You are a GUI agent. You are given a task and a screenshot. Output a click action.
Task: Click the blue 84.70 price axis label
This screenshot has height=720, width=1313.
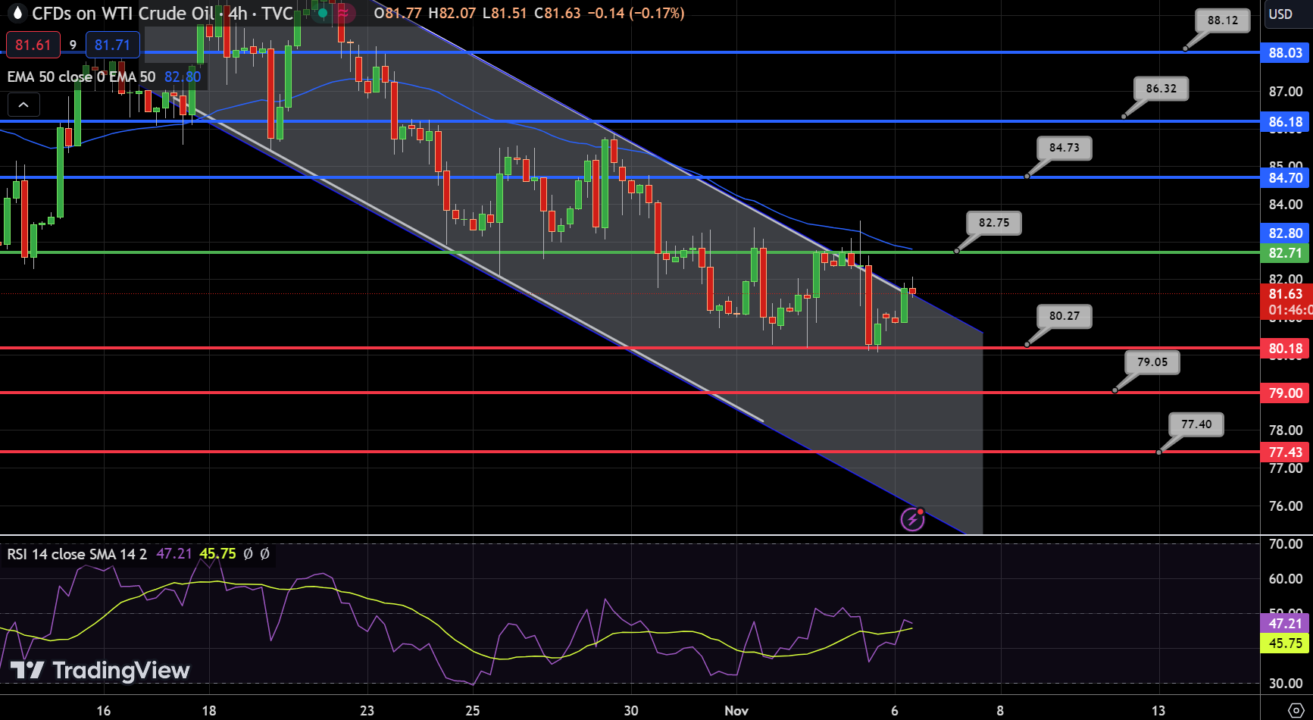[1285, 178]
